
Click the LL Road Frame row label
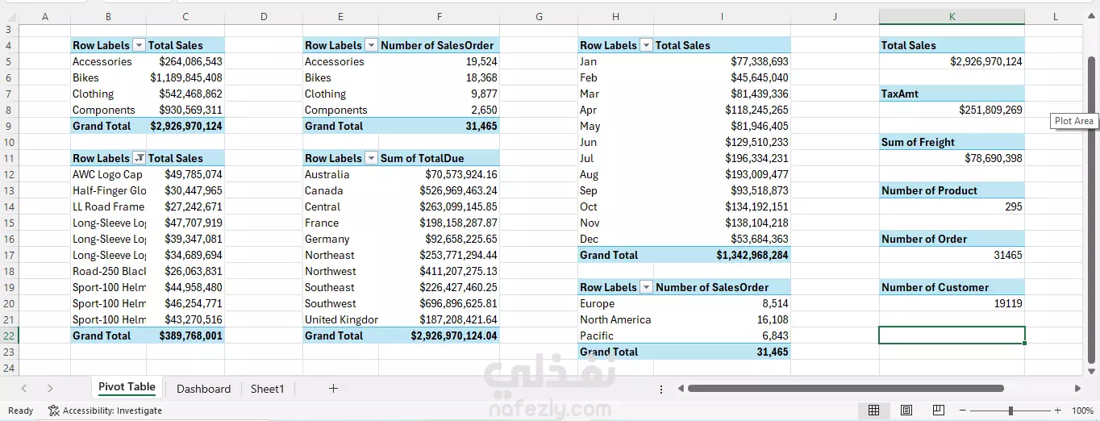tap(108, 206)
